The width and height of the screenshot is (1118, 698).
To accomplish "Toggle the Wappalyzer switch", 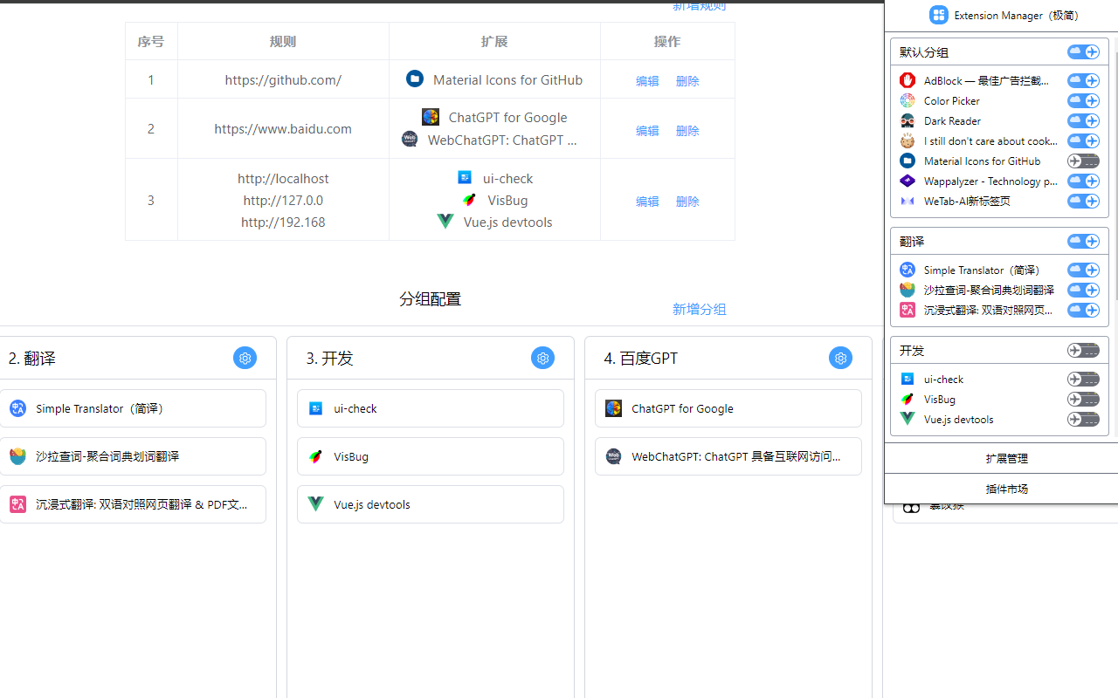I will pos(1083,181).
